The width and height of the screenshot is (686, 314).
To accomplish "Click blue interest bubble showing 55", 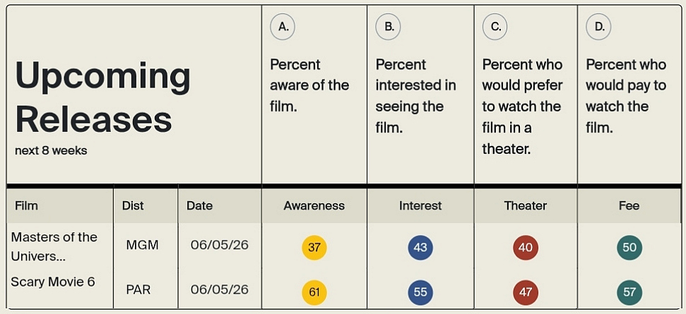I will tap(420, 292).
